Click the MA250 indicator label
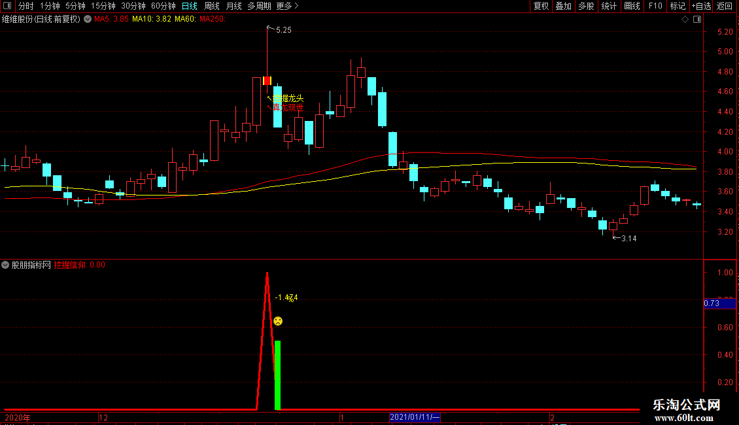 [213, 19]
